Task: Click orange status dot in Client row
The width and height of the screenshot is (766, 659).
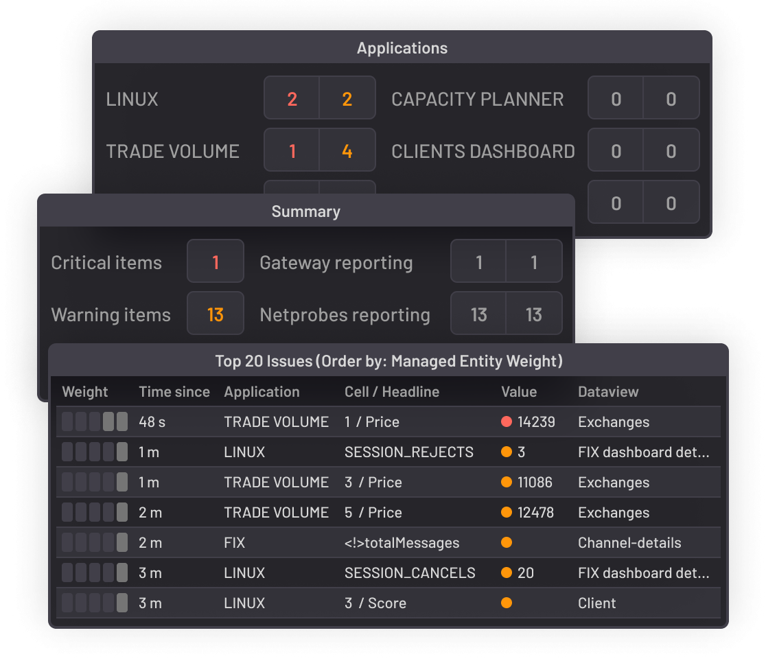Action: [507, 603]
